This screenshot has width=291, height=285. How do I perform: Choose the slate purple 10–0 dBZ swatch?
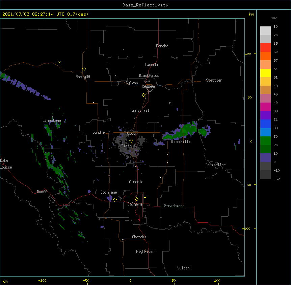tap(265, 158)
